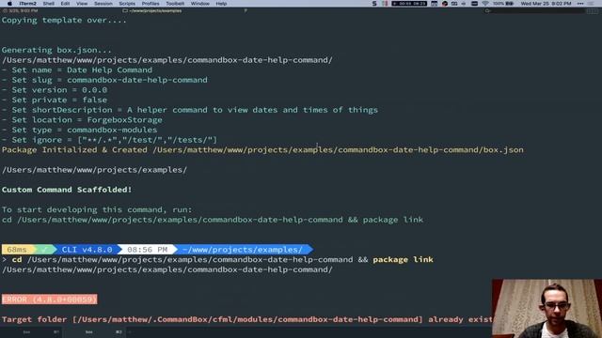602x338 pixels.
Task: Open the date and time clock menu
Action: click(546, 4)
